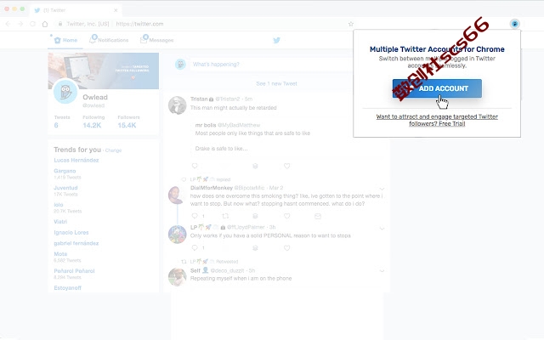Click the Twitter bird logo in the navbar

(x=276, y=40)
